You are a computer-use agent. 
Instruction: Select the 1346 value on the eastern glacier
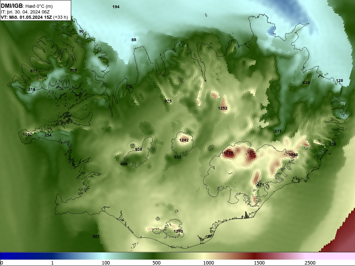pos(293,155)
